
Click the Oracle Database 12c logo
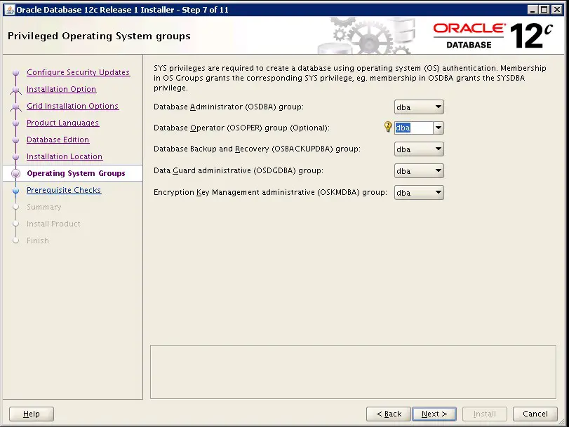click(493, 36)
